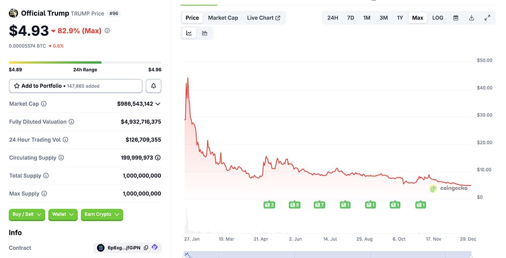Click news marker labeled 1 near Nov
This screenshot has height=258, width=506.
tap(420, 205)
